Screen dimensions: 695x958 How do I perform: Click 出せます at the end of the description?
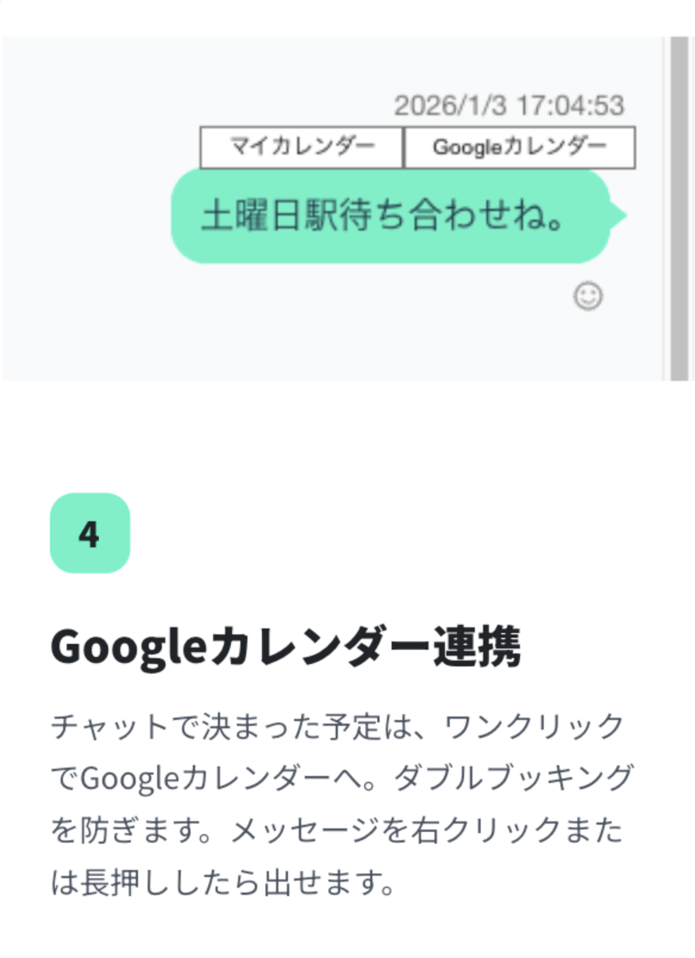328,882
